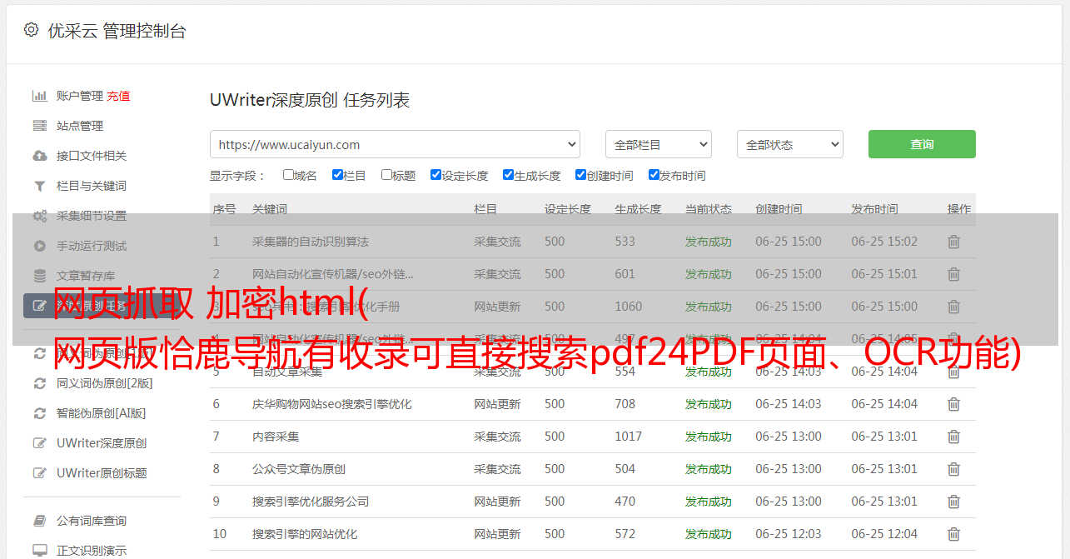The width and height of the screenshot is (1070, 559).
Task: Delete task 公众号文章伪原创 with trash icon
Action: point(954,469)
